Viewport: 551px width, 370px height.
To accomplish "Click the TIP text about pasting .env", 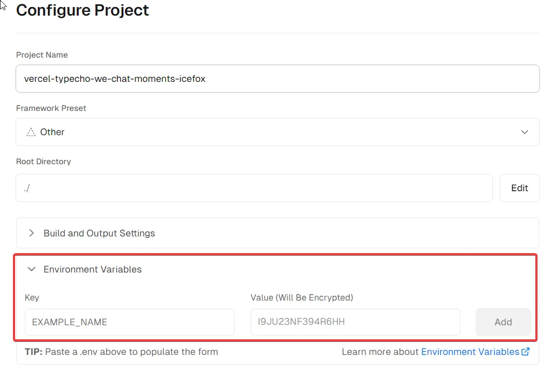I will (121, 352).
